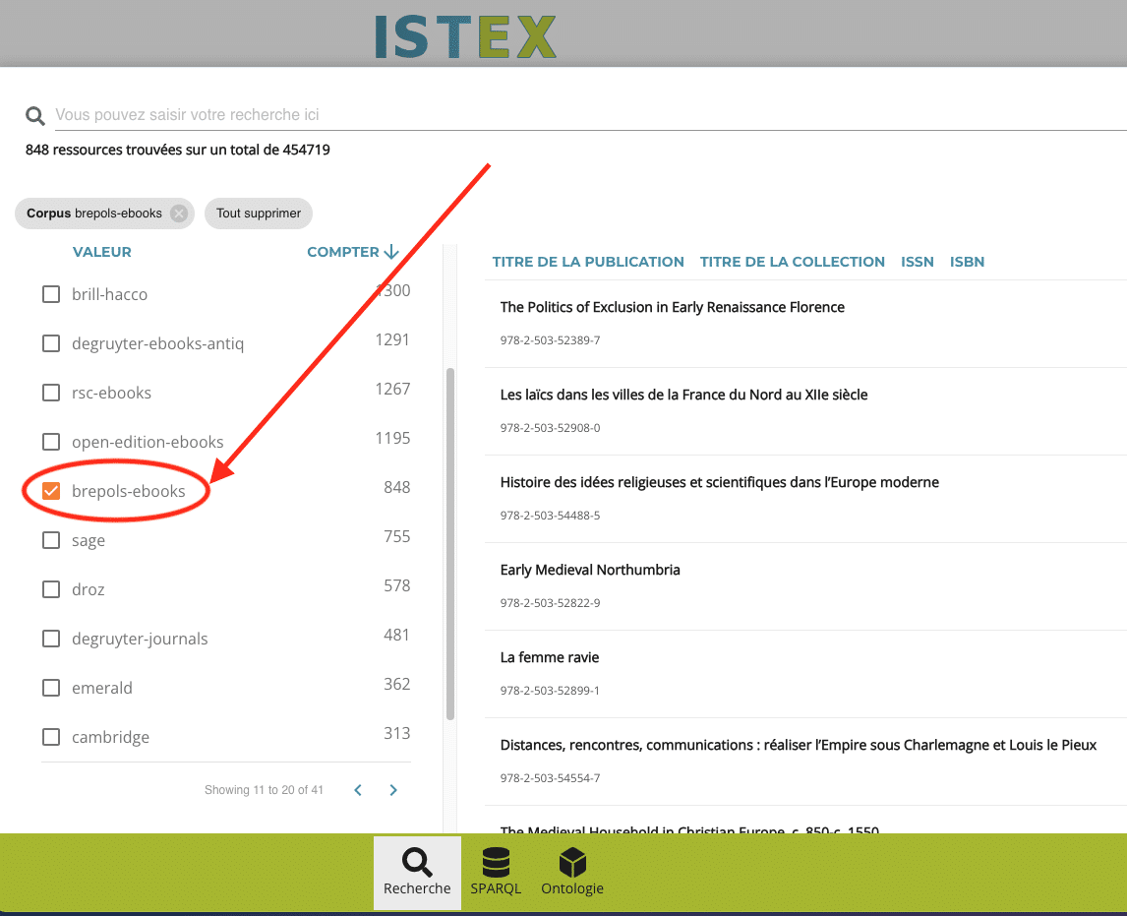
Task: Select the ISSN tab
Action: click(918, 262)
